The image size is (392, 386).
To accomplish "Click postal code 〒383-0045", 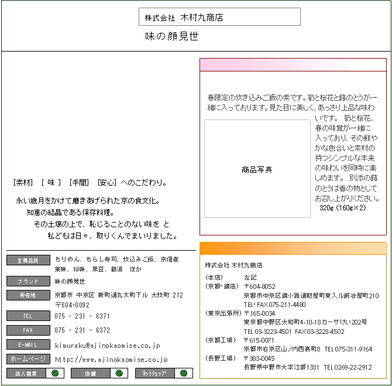I will click(x=259, y=358).
